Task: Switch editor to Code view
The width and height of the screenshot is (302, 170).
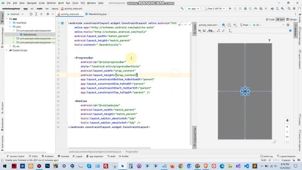Action: point(270,19)
